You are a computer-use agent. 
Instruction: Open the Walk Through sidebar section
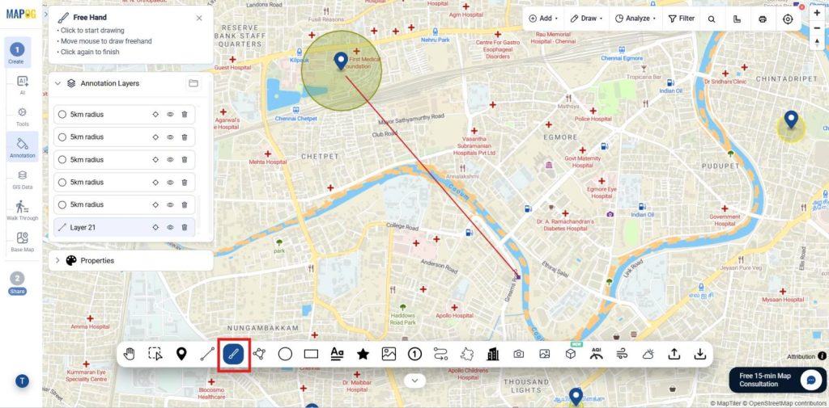tap(22, 210)
